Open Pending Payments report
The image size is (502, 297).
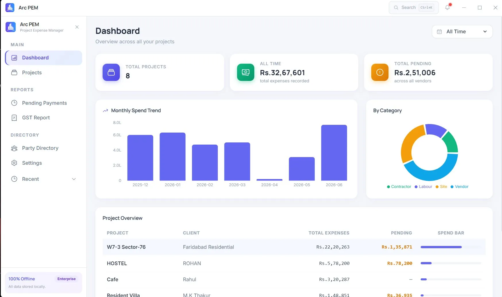[44, 103]
